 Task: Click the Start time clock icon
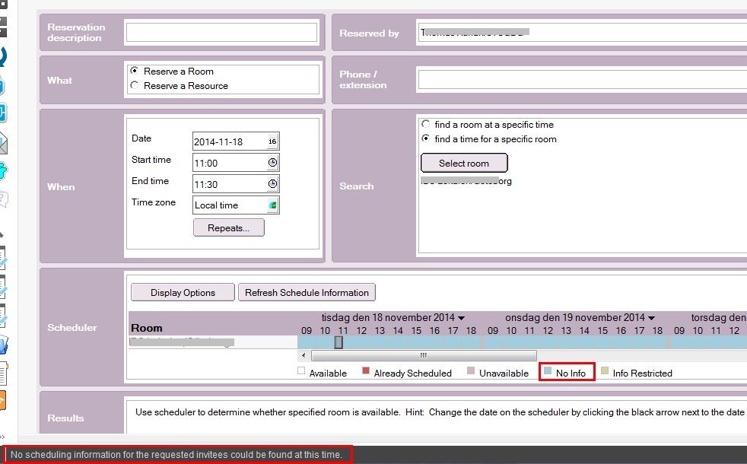pos(272,163)
